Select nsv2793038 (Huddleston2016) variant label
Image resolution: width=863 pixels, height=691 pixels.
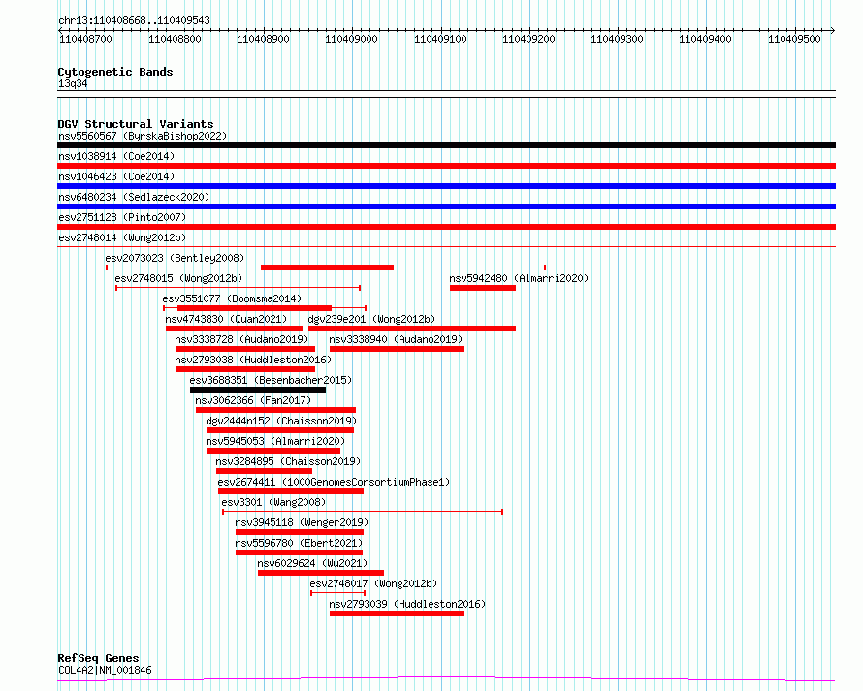coord(253,360)
